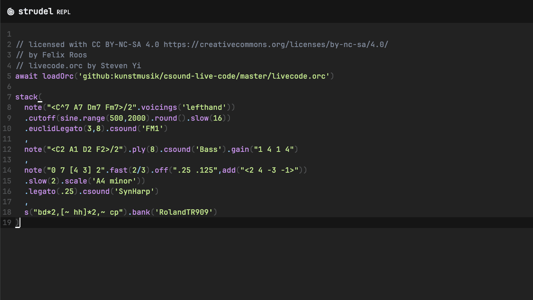Click the 'A4 minor' scale string
Screen dimensions: 533x300
click(114, 181)
